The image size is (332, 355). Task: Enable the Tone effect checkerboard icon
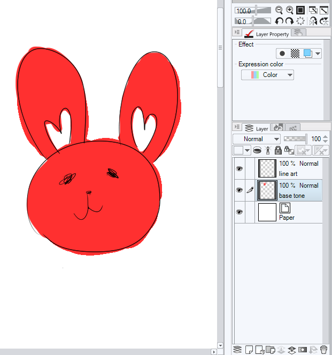[x=295, y=53]
